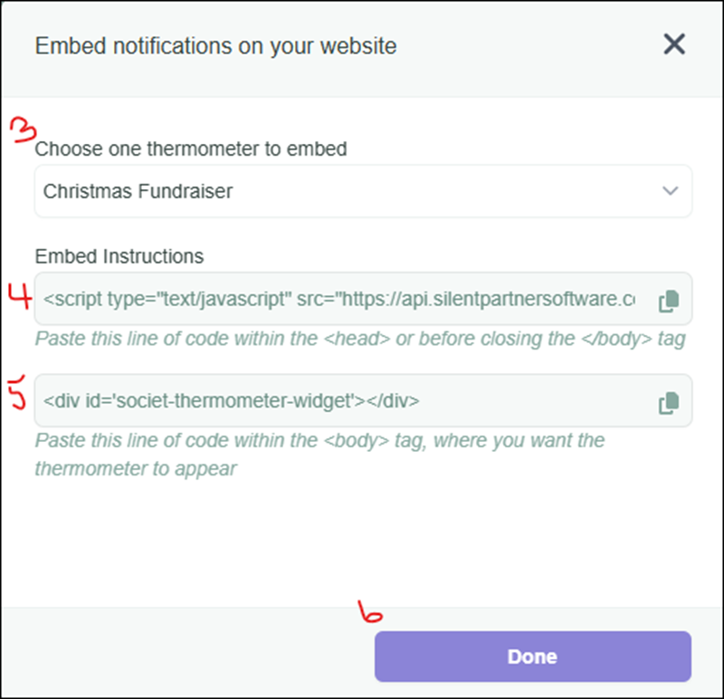
Task: Expand the thermometer dropdown chevron
Action: [x=670, y=191]
